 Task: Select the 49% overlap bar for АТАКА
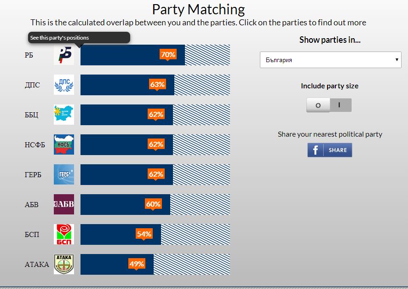155,264
